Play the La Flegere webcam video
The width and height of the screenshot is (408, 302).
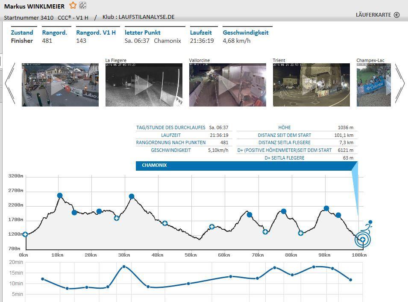tap(144, 85)
